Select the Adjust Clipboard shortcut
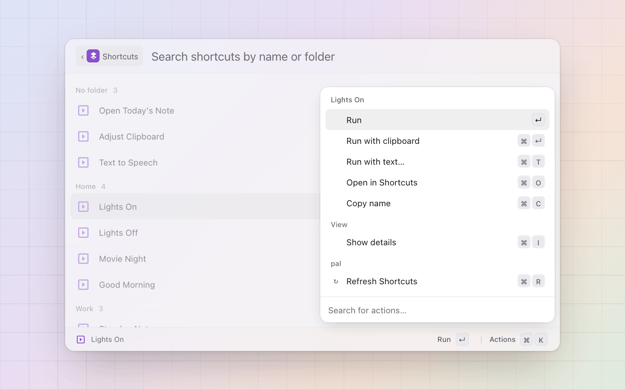625x390 pixels. tap(195, 136)
